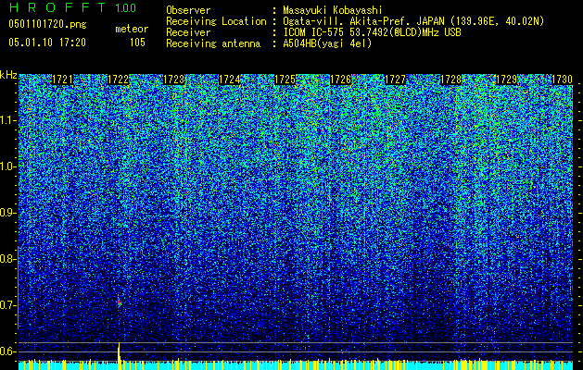The height and width of the screenshot is (370, 583).
Task: Click the Receiving Location value text
Action: click(x=413, y=21)
